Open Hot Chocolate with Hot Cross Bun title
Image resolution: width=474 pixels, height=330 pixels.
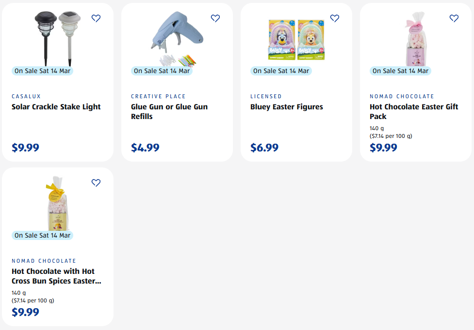click(56, 276)
